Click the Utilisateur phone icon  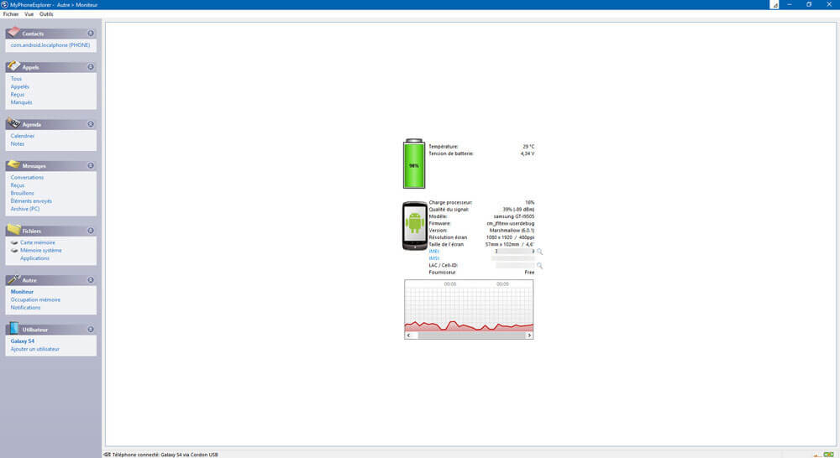tap(13, 328)
